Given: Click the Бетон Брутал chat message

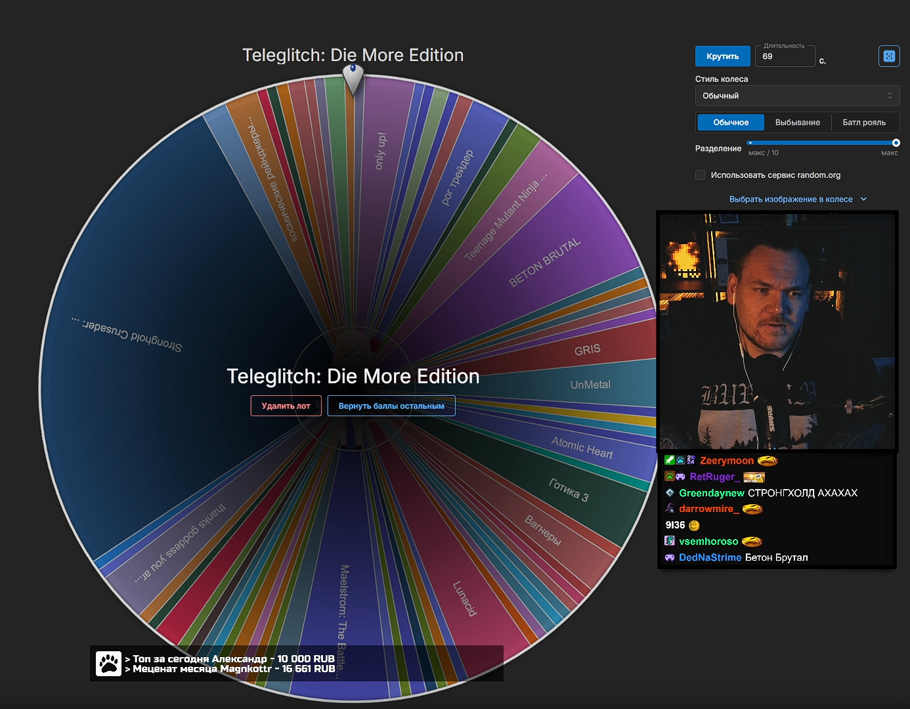Looking at the screenshot, I should pyautogui.click(x=777, y=557).
